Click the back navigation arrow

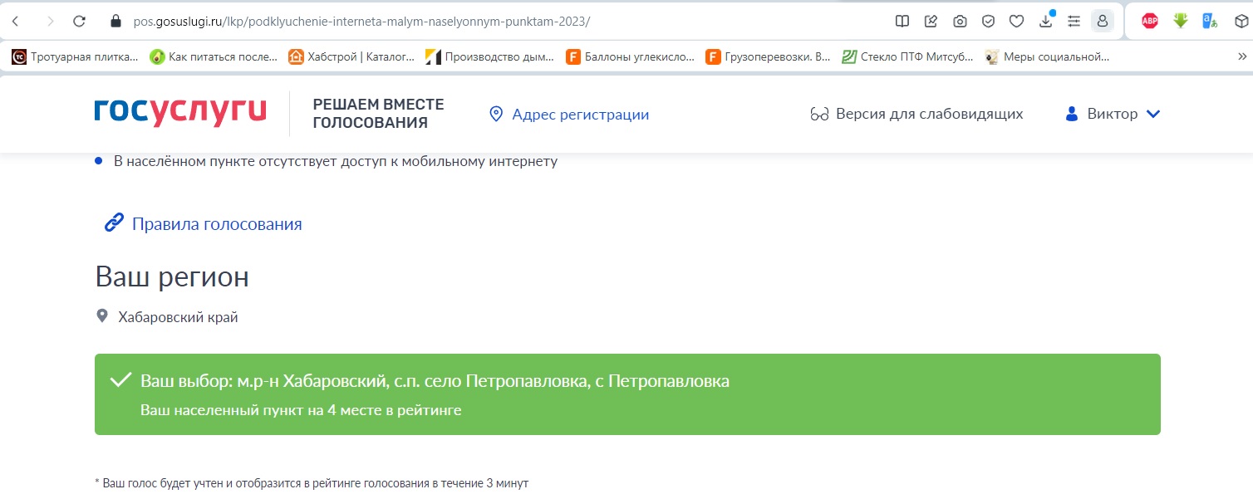tap(15, 21)
